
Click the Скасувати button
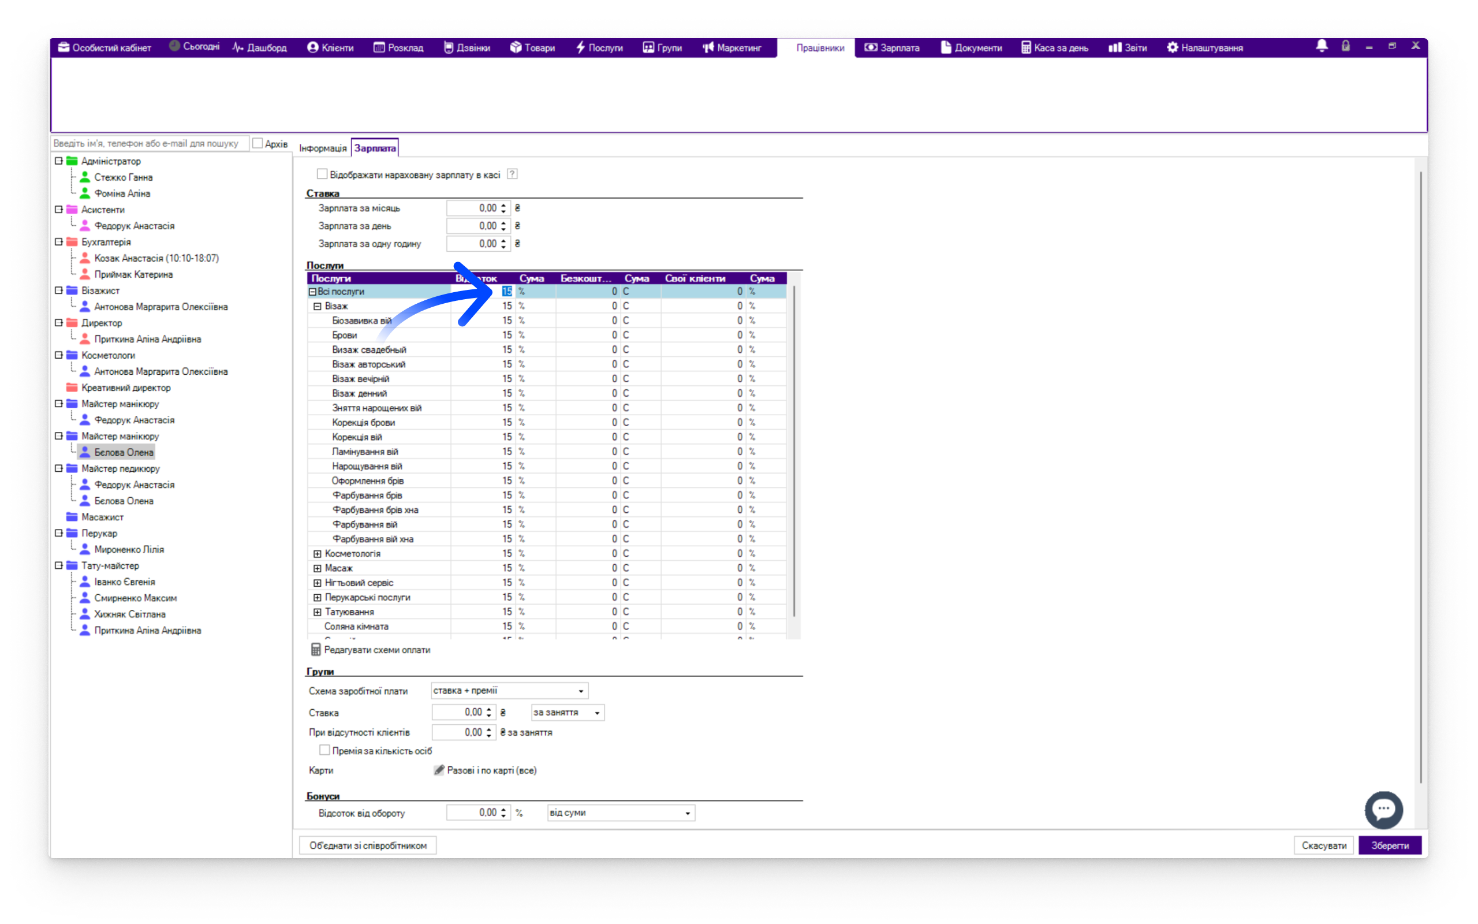(x=1324, y=845)
